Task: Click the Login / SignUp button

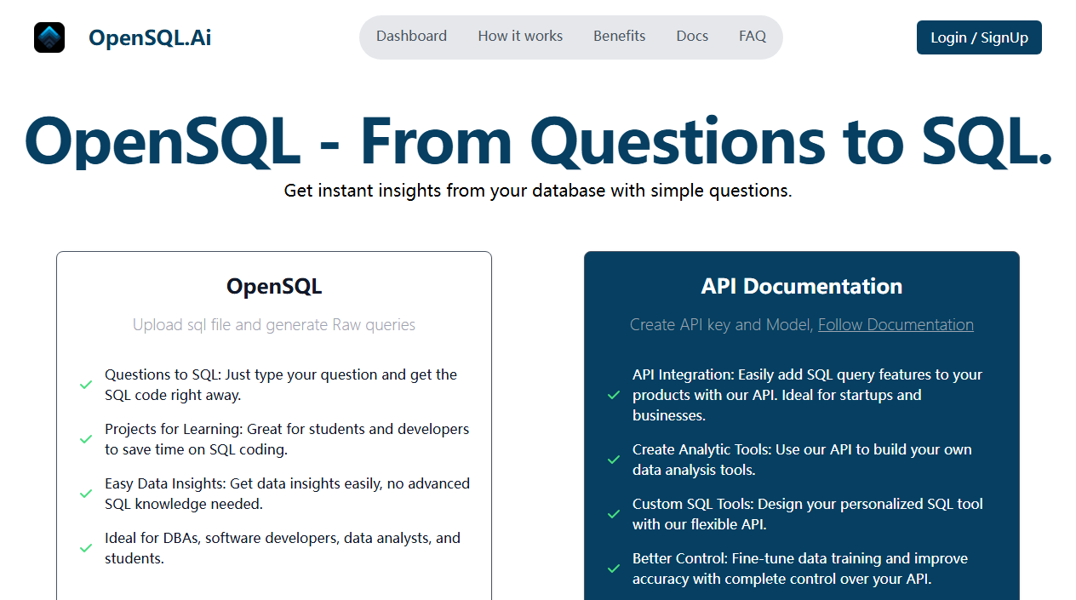Action: [978, 37]
